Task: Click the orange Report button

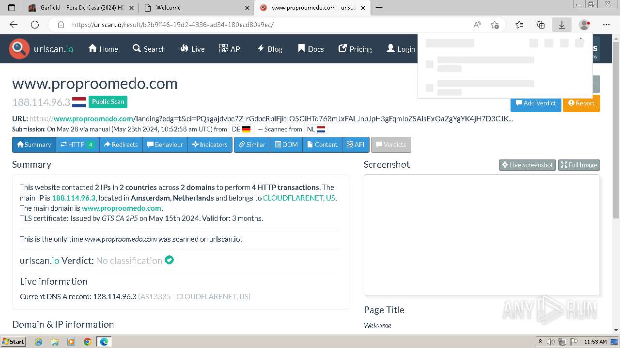Action: [581, 103]
